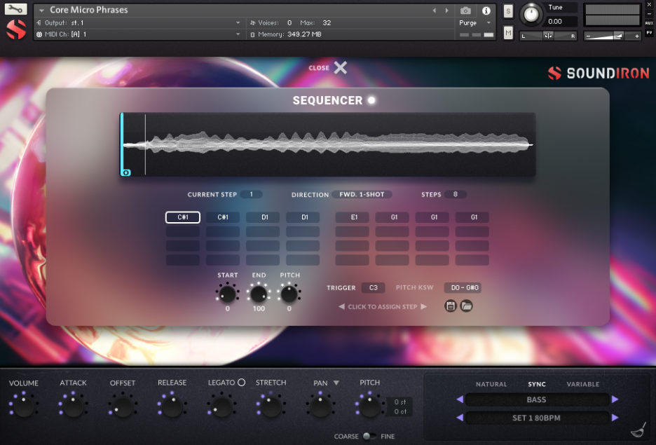The image size is (656, 445).
Task: Click the save sequence floppy disk icon
Action: (450, 306)
